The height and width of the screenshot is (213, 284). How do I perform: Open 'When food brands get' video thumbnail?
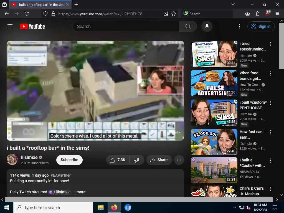point(214,83)
